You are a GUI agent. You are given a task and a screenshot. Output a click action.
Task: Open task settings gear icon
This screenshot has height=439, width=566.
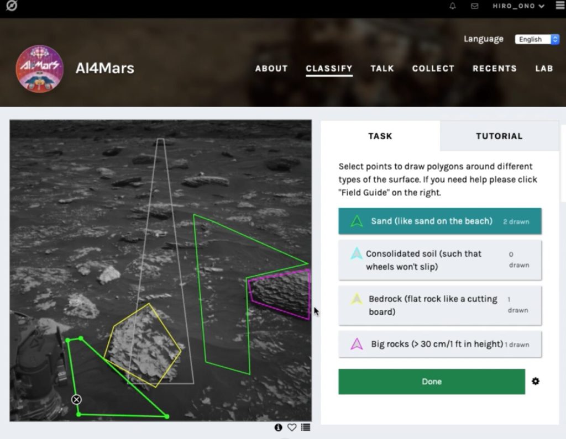click(535, 381)
